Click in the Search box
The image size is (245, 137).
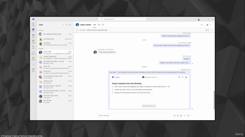click(122, 19)
